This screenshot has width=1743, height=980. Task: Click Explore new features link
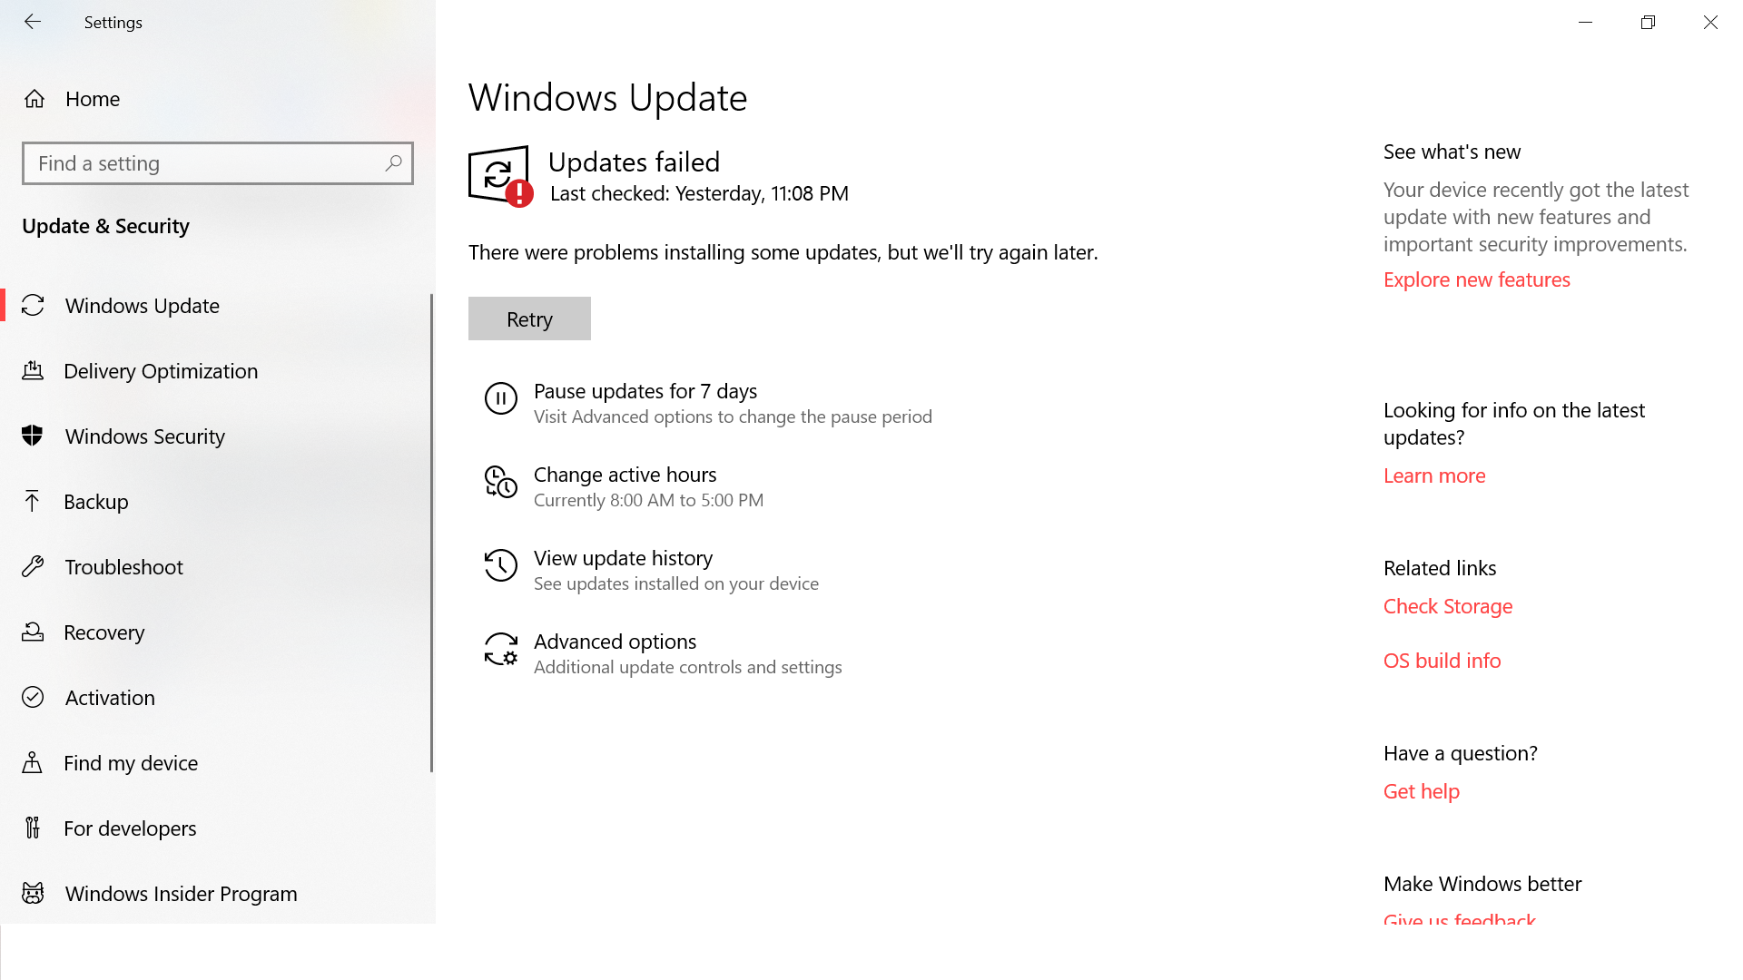tap(1476, 279)
